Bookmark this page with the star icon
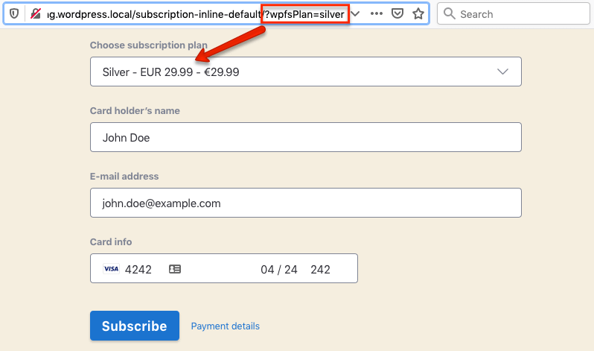 tap(418, 14)
